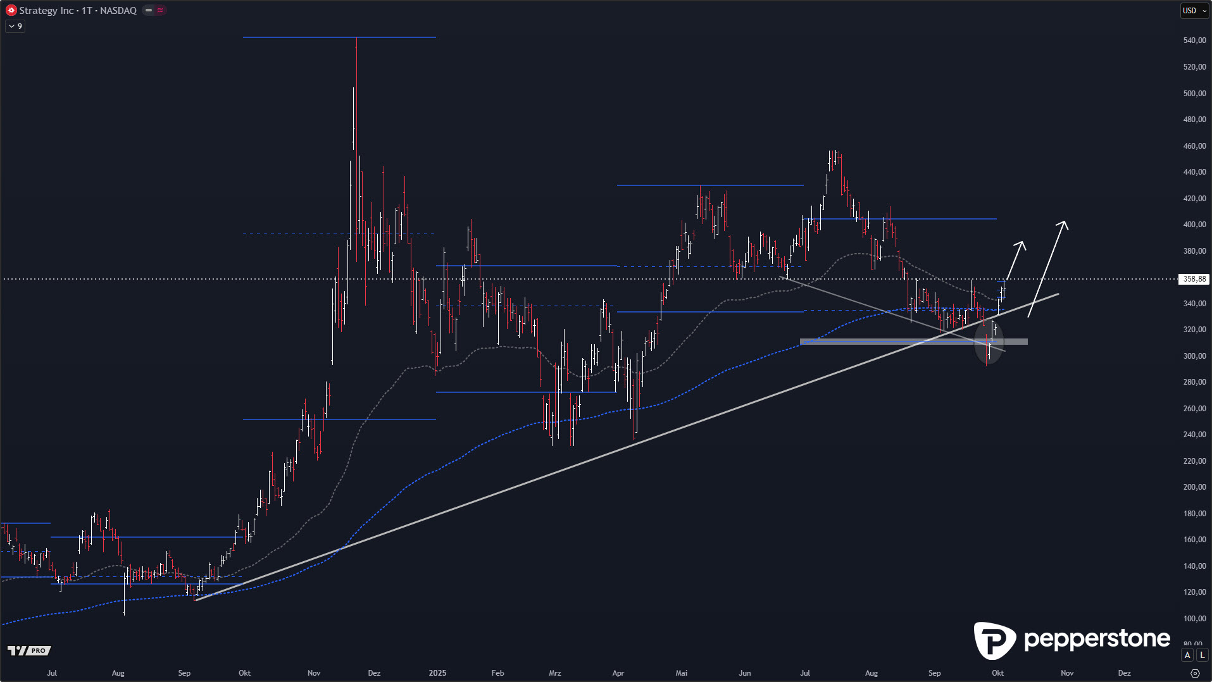Toggle auto scale with the A button

(x=1187, y=655)
